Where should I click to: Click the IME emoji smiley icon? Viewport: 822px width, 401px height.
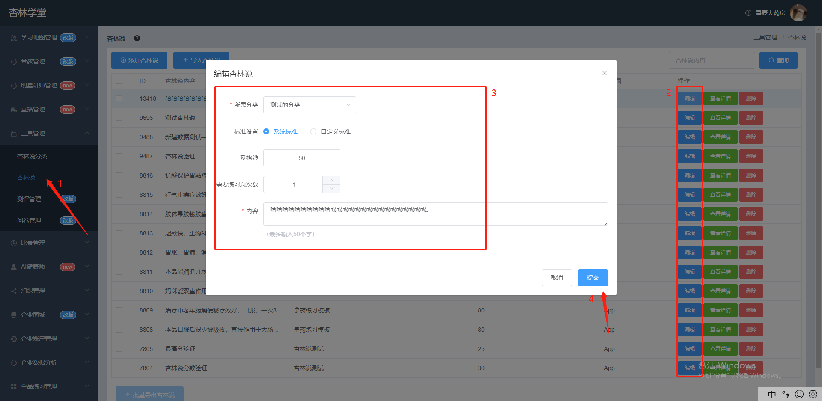[x=799, y=394]
